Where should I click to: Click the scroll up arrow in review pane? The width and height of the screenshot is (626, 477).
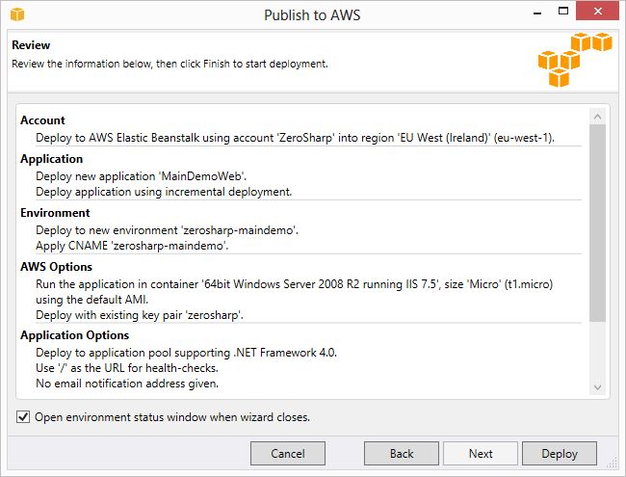(x=598, y=117)
